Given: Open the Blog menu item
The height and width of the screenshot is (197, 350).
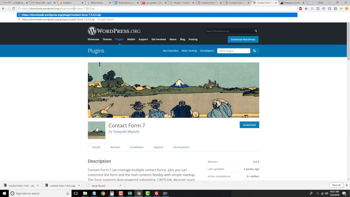Looking at the screenshot, I should click(x=182, y=39).
